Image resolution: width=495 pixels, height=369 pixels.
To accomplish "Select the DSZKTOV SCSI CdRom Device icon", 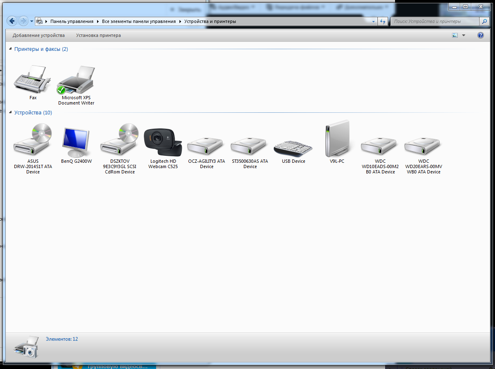I will pyautogui.click(x=120, y=140).
